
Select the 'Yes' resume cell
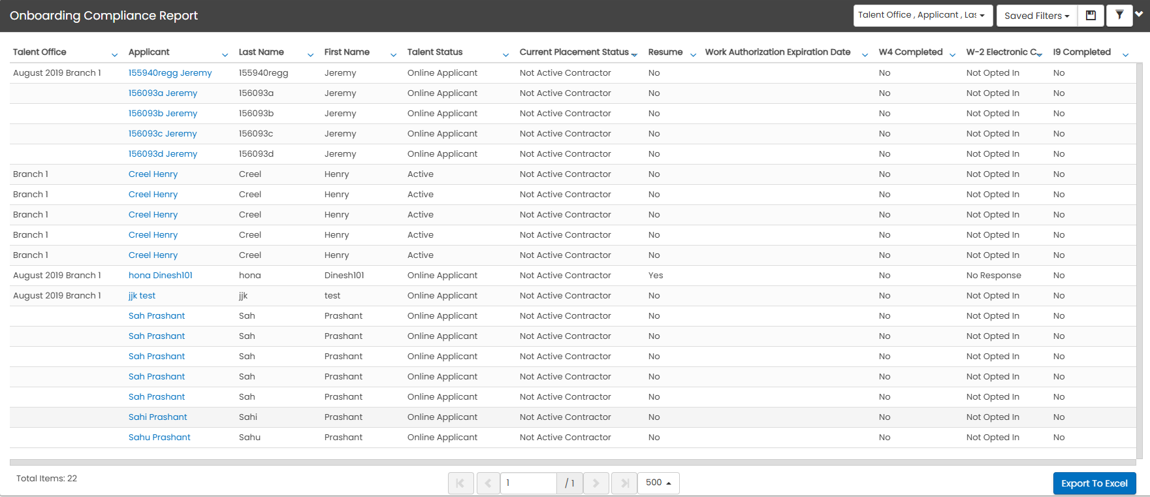pos(656,276)
